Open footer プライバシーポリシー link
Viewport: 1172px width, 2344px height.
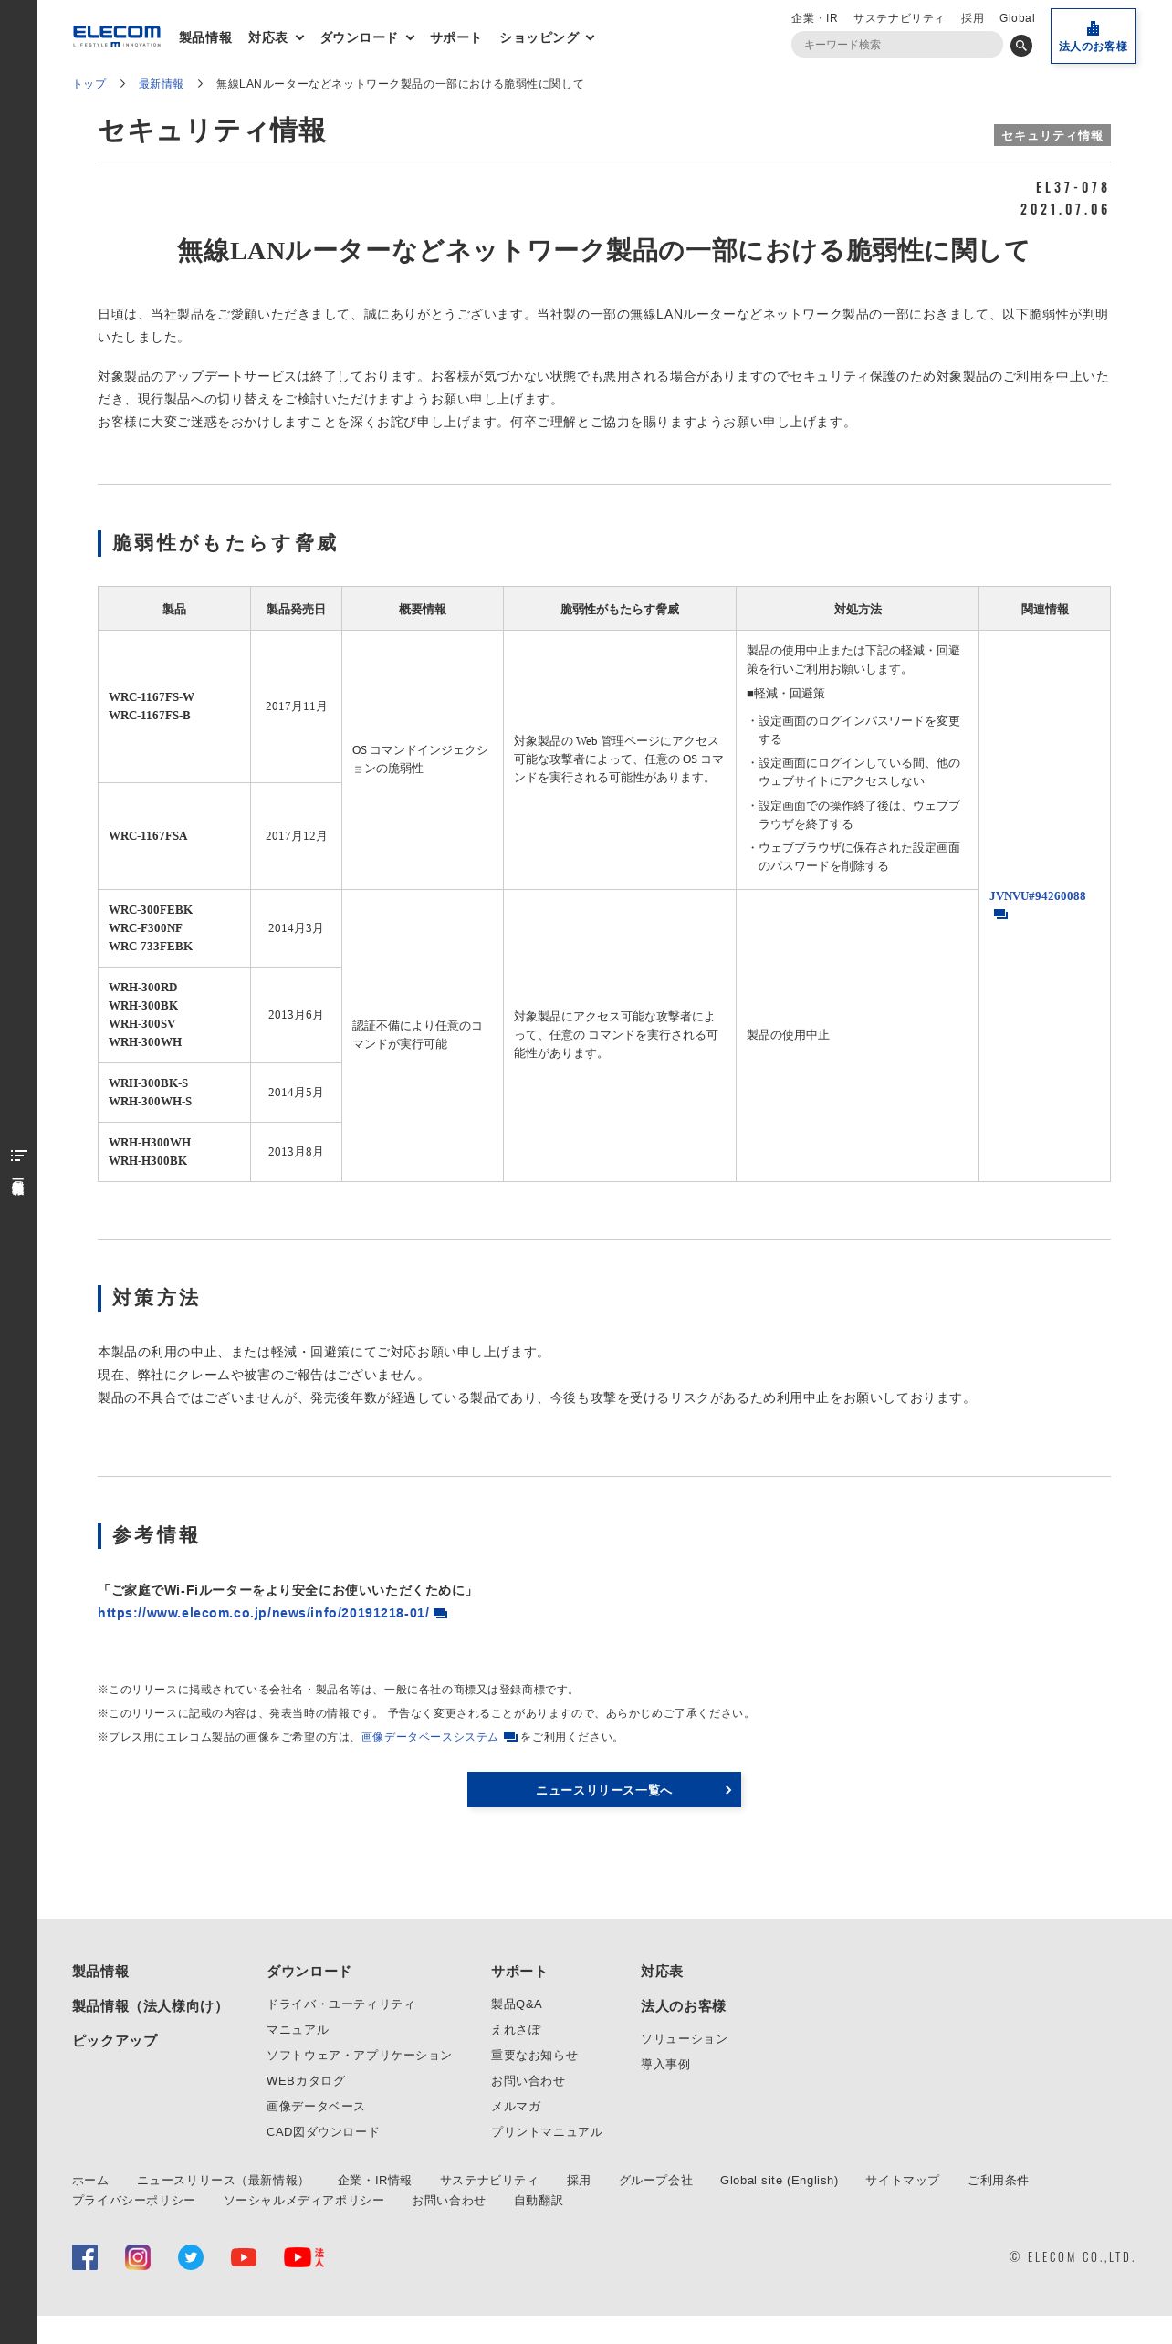click(133, 2200)
